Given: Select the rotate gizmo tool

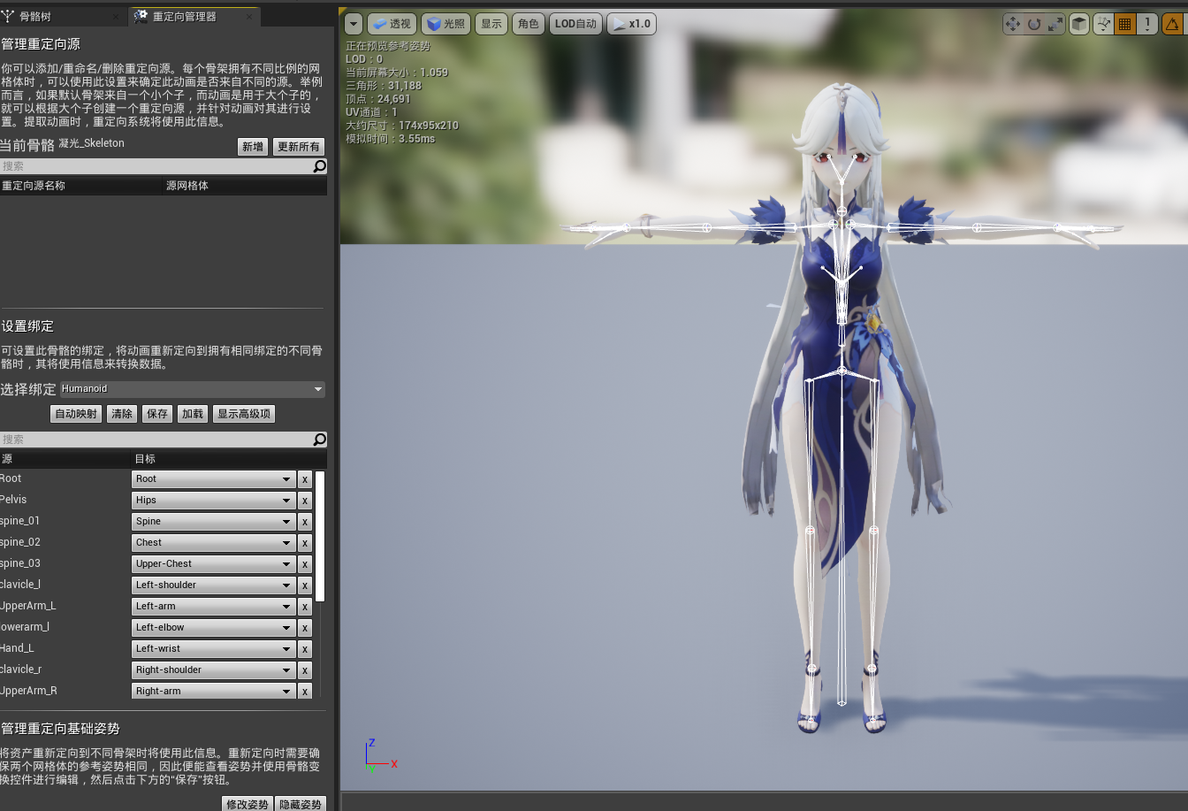Looking at the screenshot, I should pos(1034,24).
